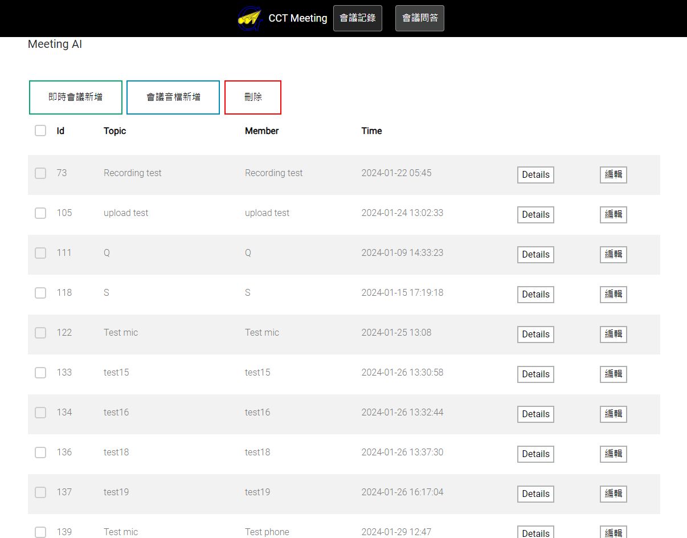Click the 會議音檔新增 button

tap(173, 97)
